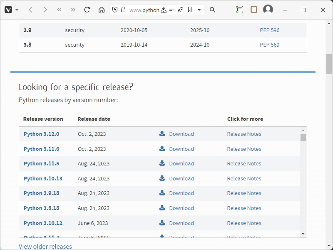The image size is (333, 250).
Task: Open PEP 596 link
Action: click(270, 30)
